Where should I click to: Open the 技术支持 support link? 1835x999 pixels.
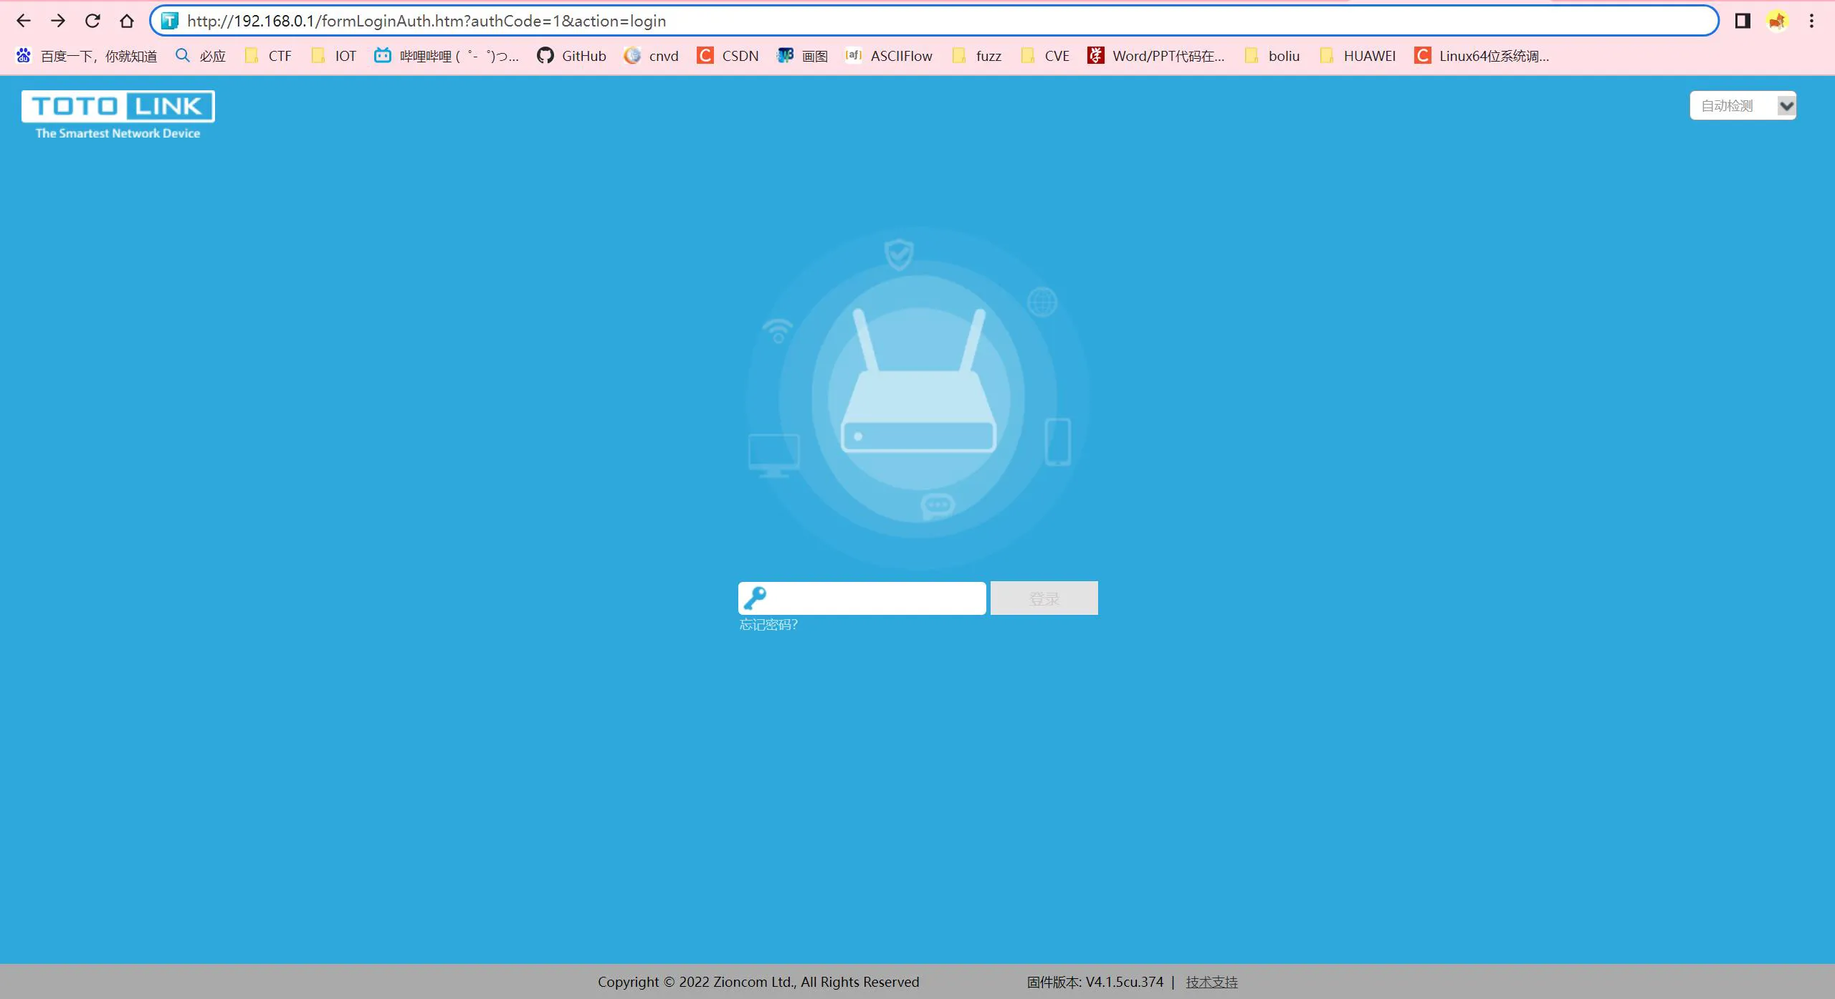point(1211,982)
